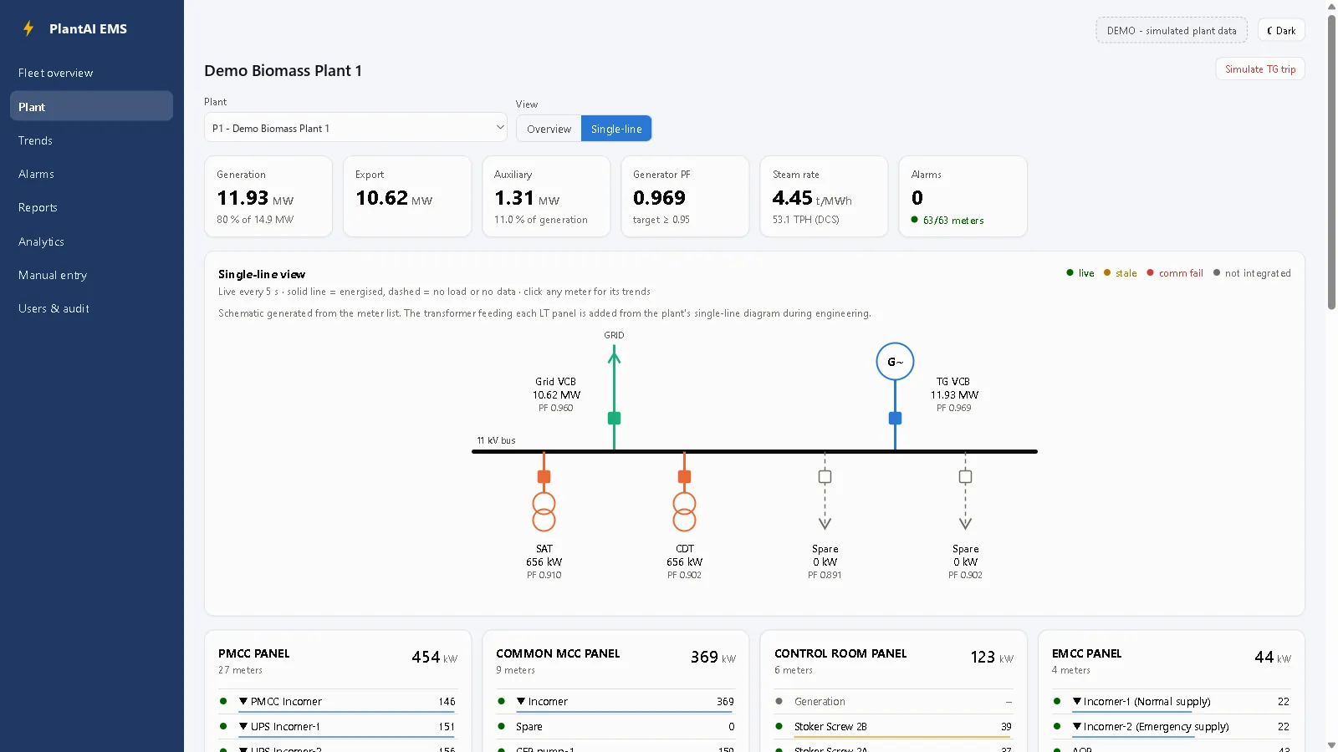Select the CDT feeder orange breaker
This screenshot has height=752, width=1338.
[x=684, y=477]
